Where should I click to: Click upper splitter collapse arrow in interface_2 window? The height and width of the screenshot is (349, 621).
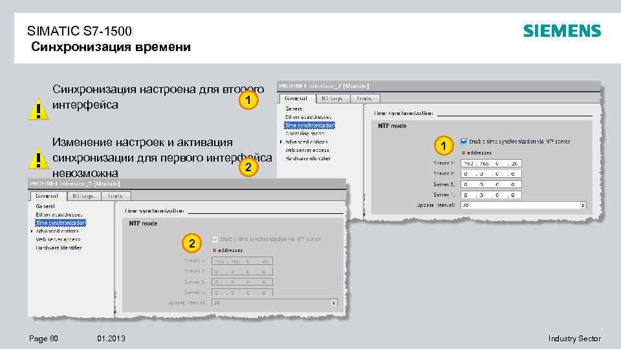[x=364, y=199]
